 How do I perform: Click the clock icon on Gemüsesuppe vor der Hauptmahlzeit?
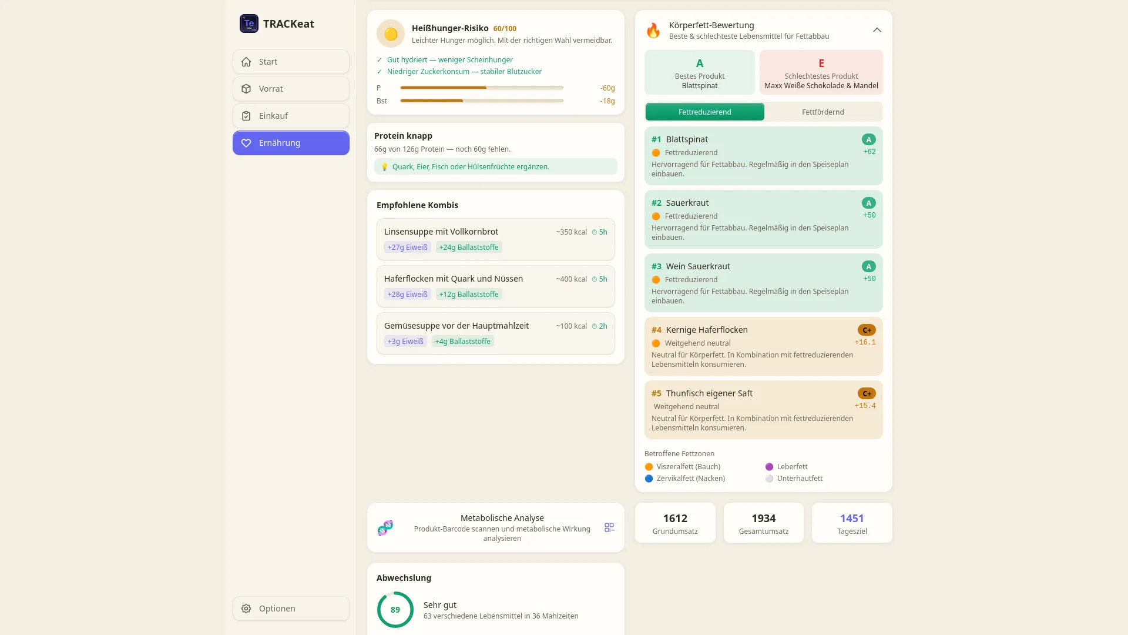(x=594, y=326)
